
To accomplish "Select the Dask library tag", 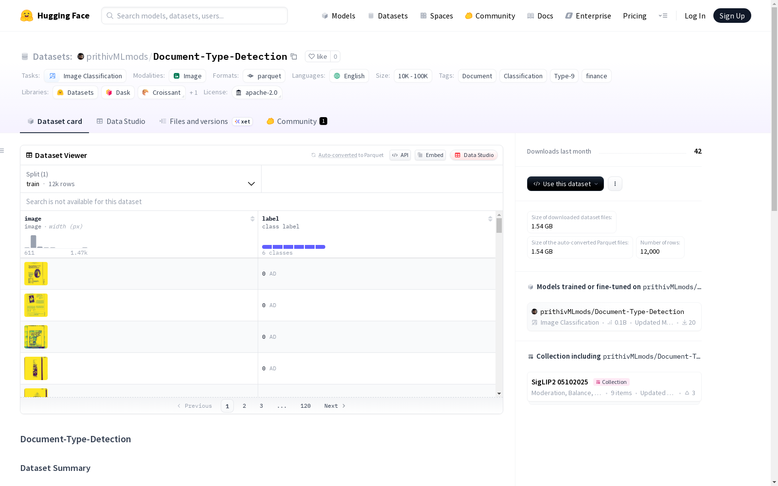I will 118,92.
